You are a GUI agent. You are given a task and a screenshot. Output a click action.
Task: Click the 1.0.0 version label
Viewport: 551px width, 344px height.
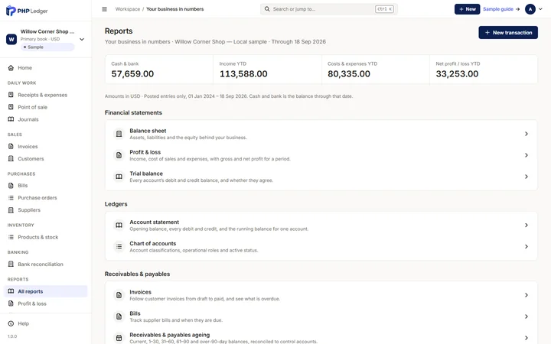click(12, 336)
